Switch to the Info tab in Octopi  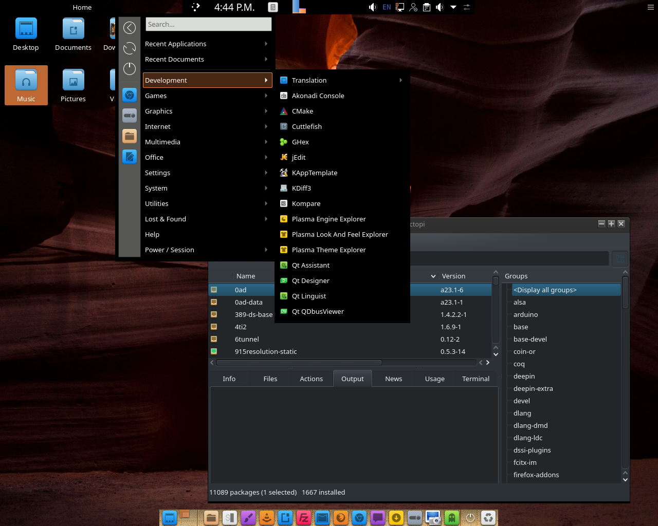(229, 379)
